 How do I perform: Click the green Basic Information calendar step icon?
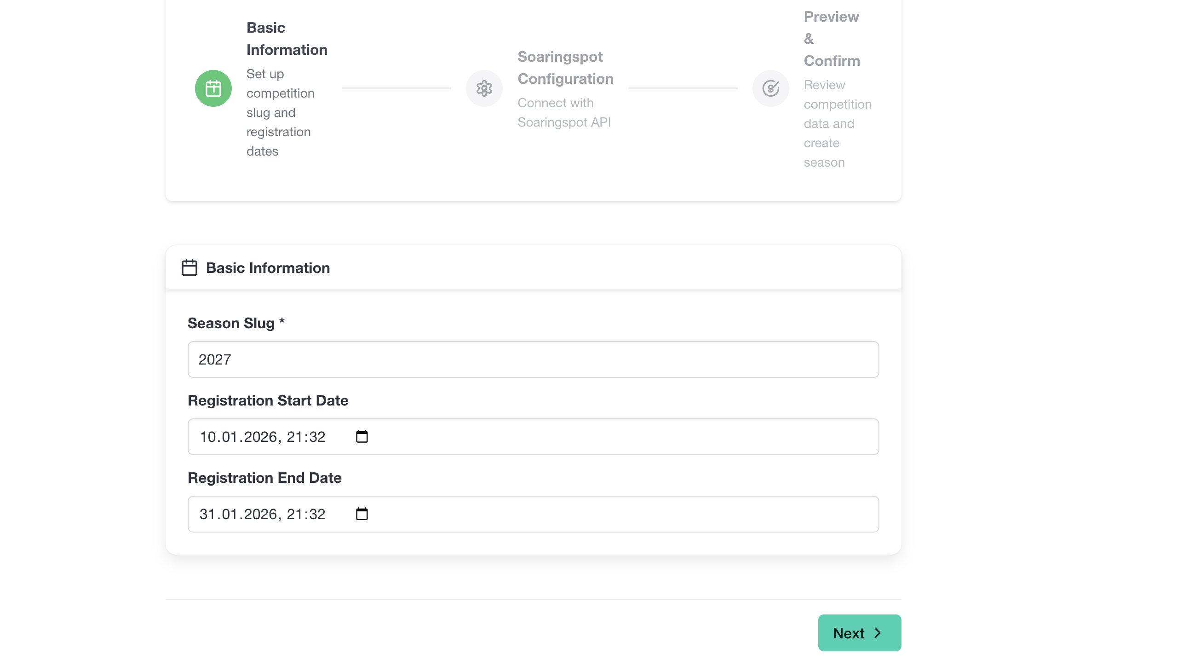click(213, 88)
